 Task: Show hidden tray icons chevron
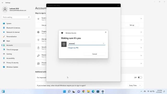(141, 91)
